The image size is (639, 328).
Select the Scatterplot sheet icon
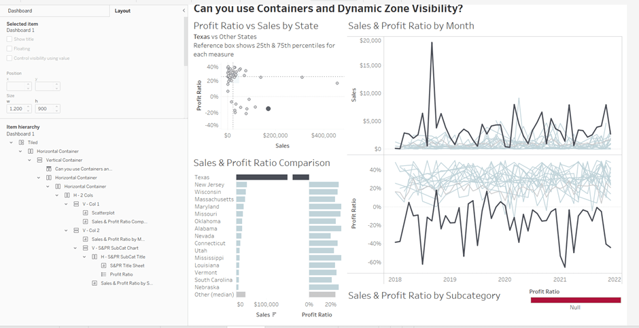click(85, 212)
